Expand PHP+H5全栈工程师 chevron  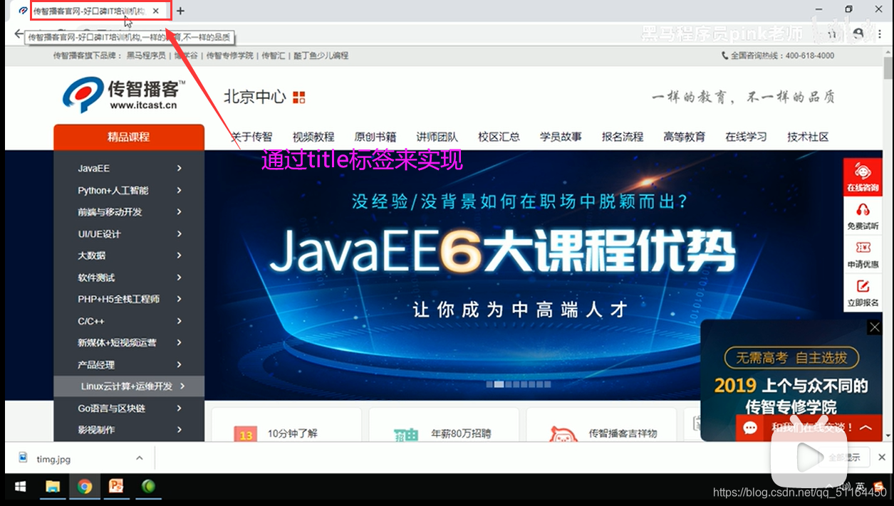pos(180,299)
